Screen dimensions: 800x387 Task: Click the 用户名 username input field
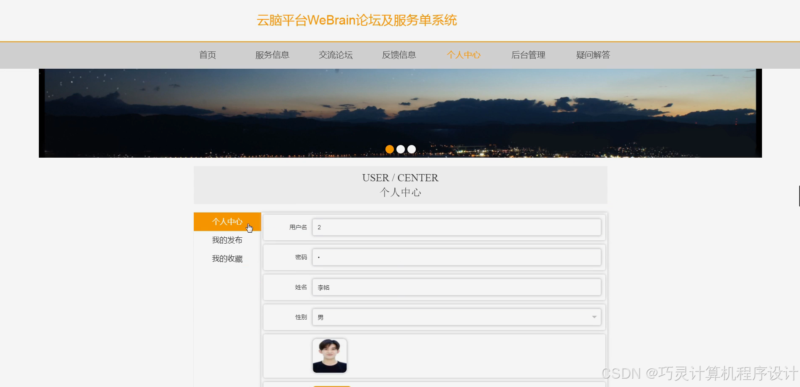tap(456, 227)
